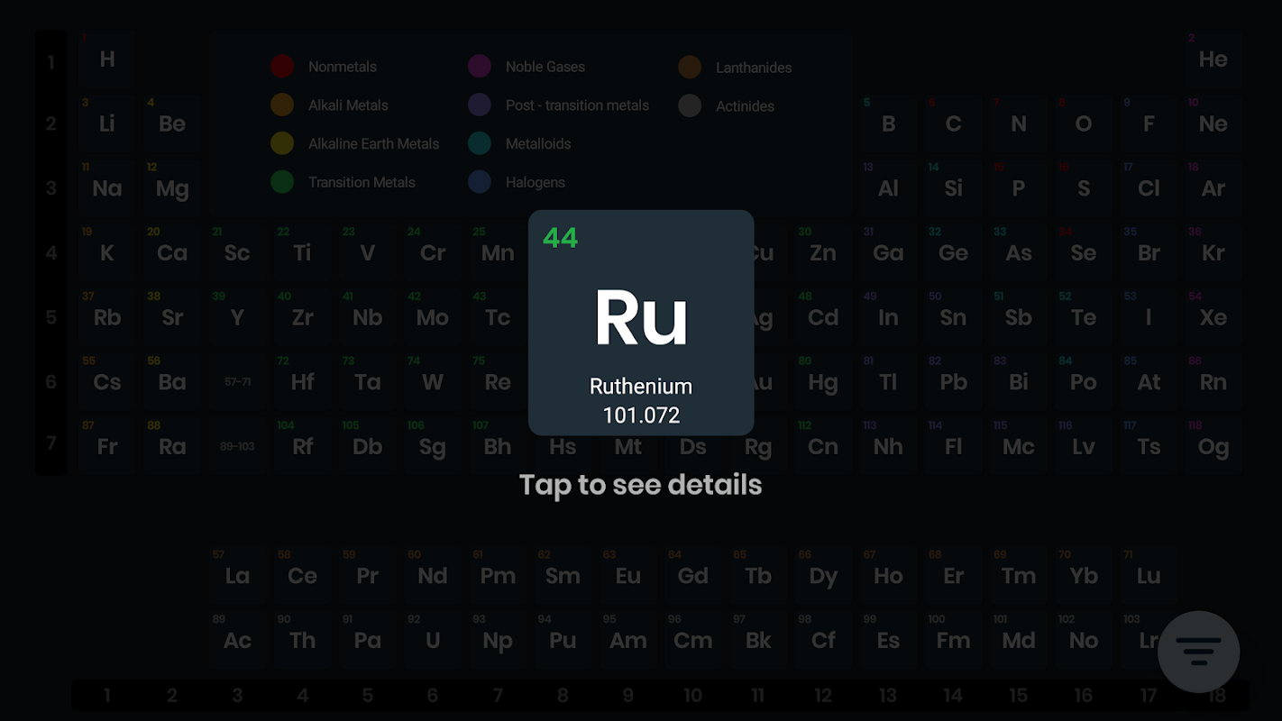
Task: Open the Beryllium (Be) tile
Action: (x=172, y=123)
